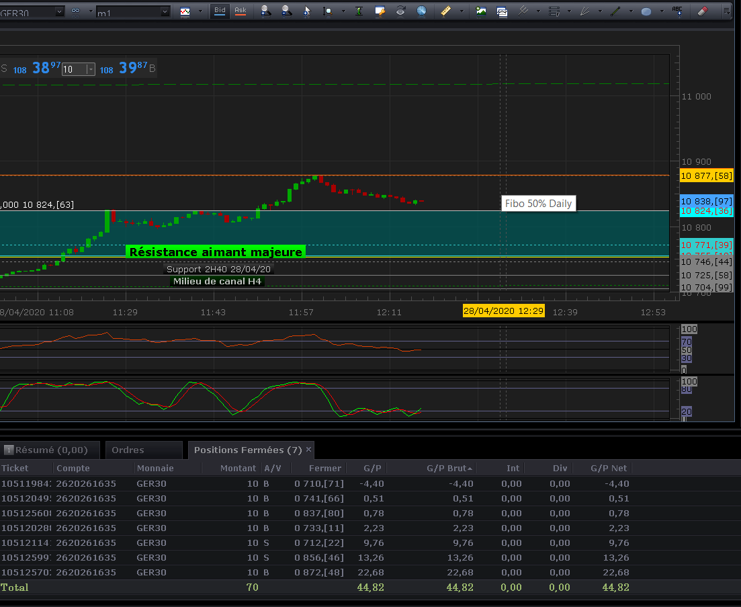The width and height of the screenshot is (741, 607).
Task: Click the zoom in magnifier icon
Action: tap(265, 11)
